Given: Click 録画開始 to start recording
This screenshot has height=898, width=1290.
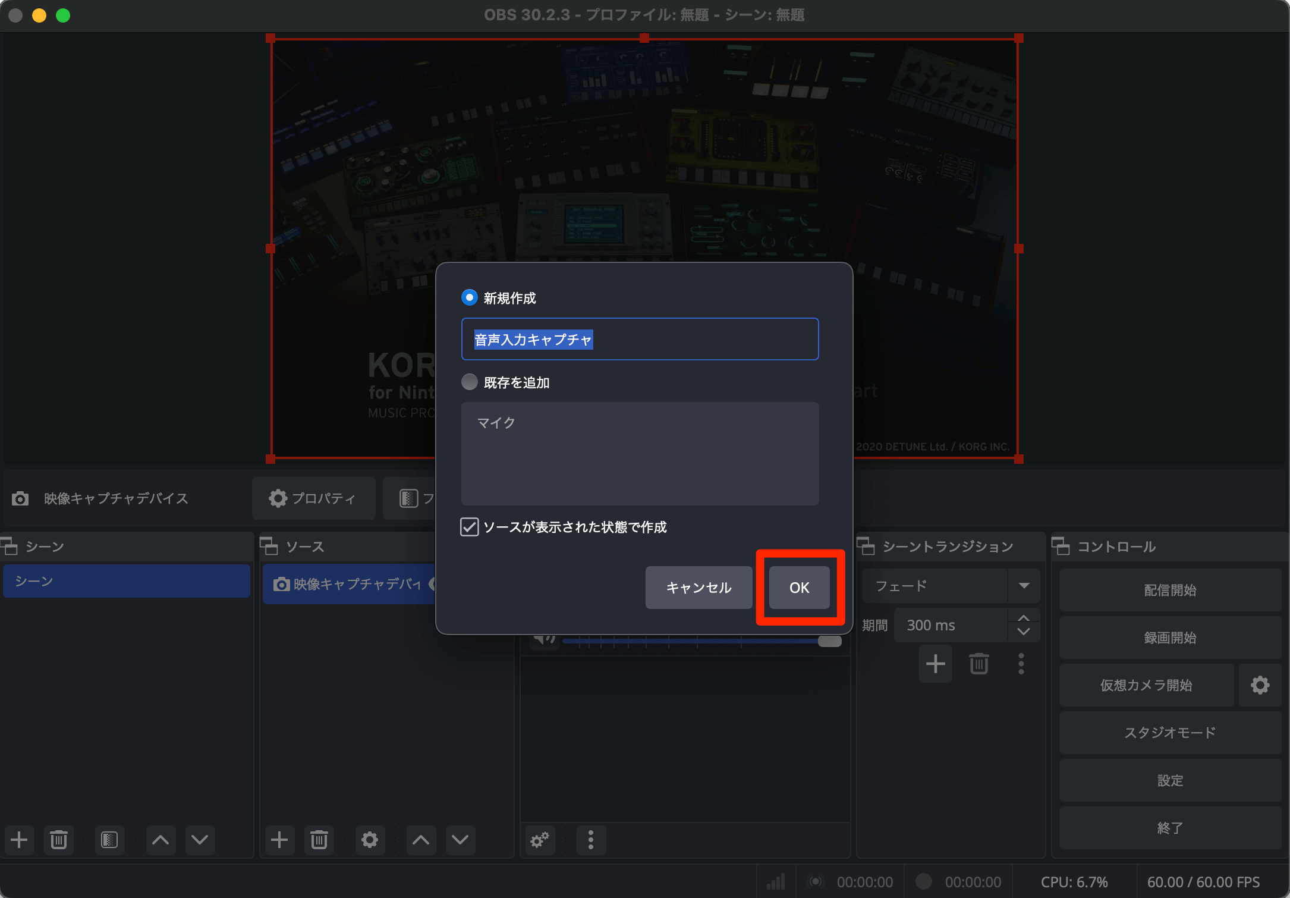Looking at the screenshot, I should coord(1170,638).
